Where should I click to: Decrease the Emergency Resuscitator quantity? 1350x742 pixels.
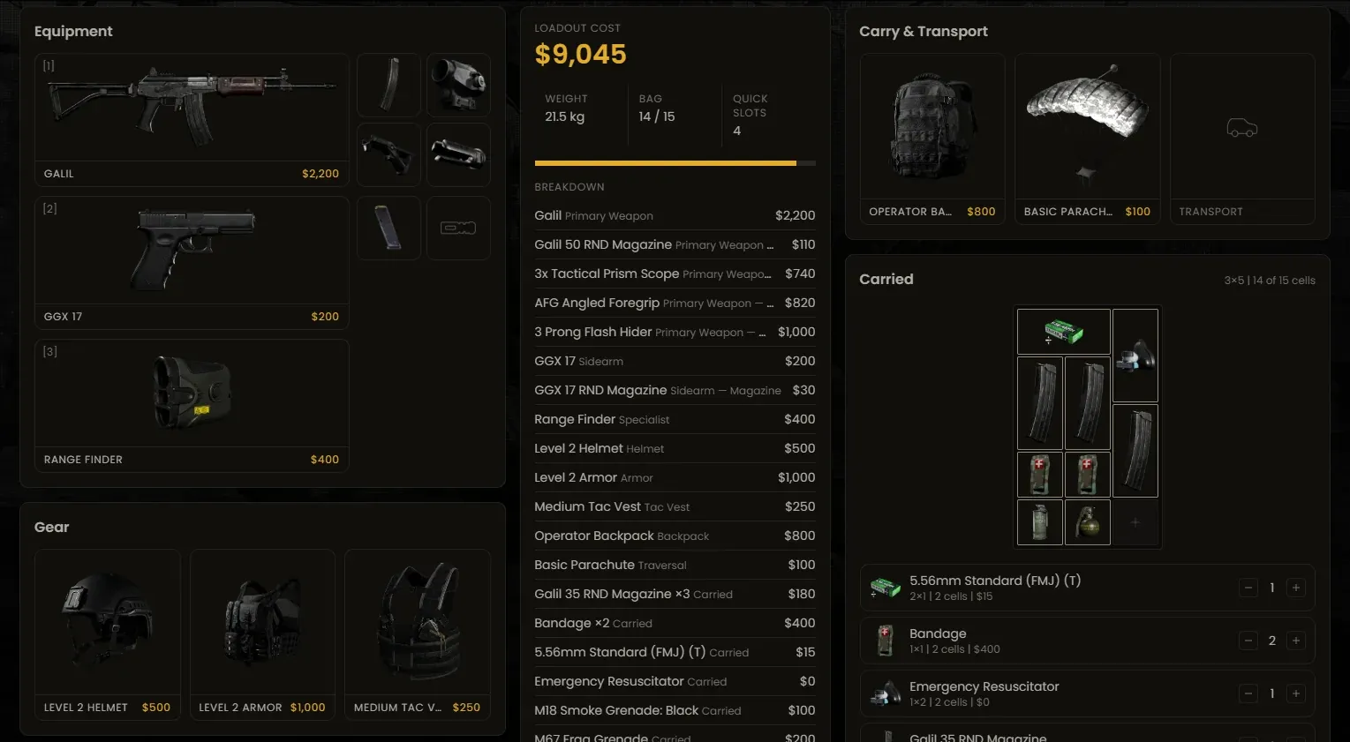point(1248,693)
